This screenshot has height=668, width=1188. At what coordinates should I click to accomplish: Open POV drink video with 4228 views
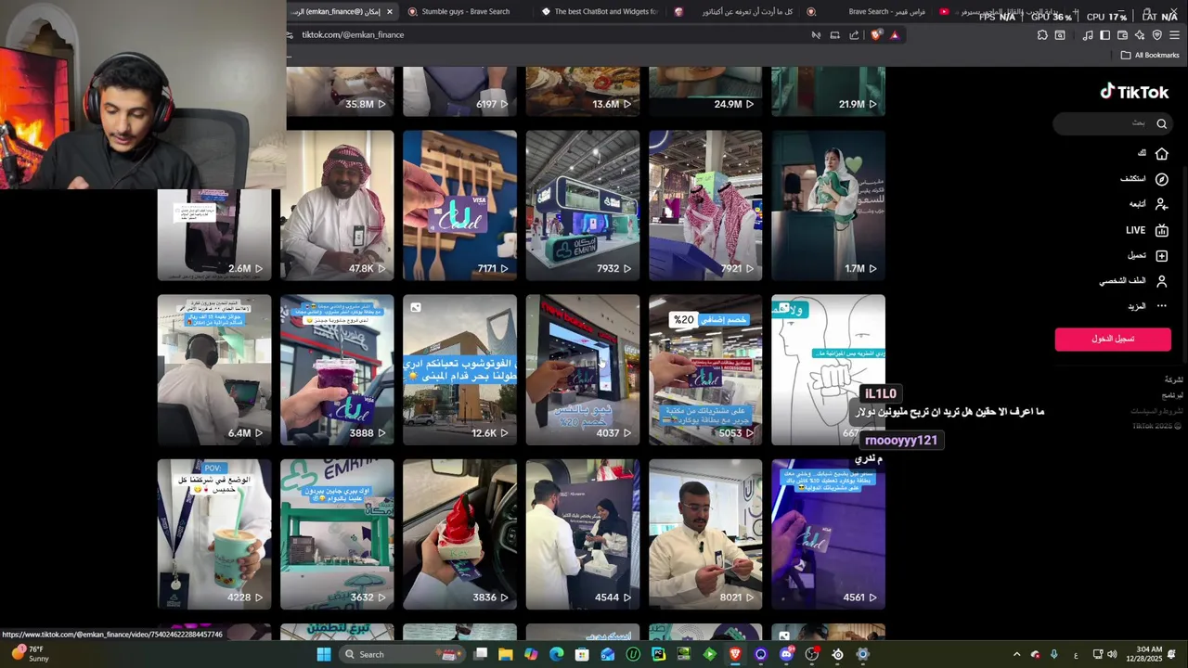[x=214, y=534]
